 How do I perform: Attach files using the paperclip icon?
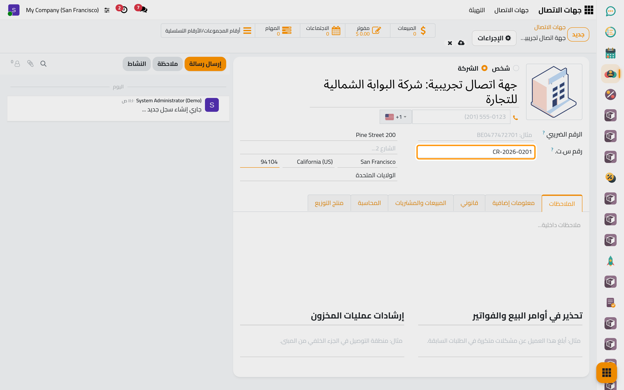coord(30,64)
